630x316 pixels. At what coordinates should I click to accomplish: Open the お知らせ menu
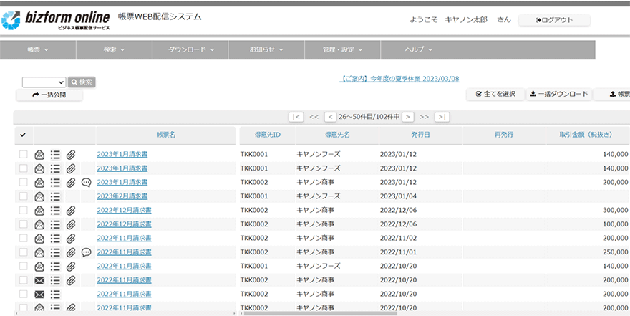point(266,49)
